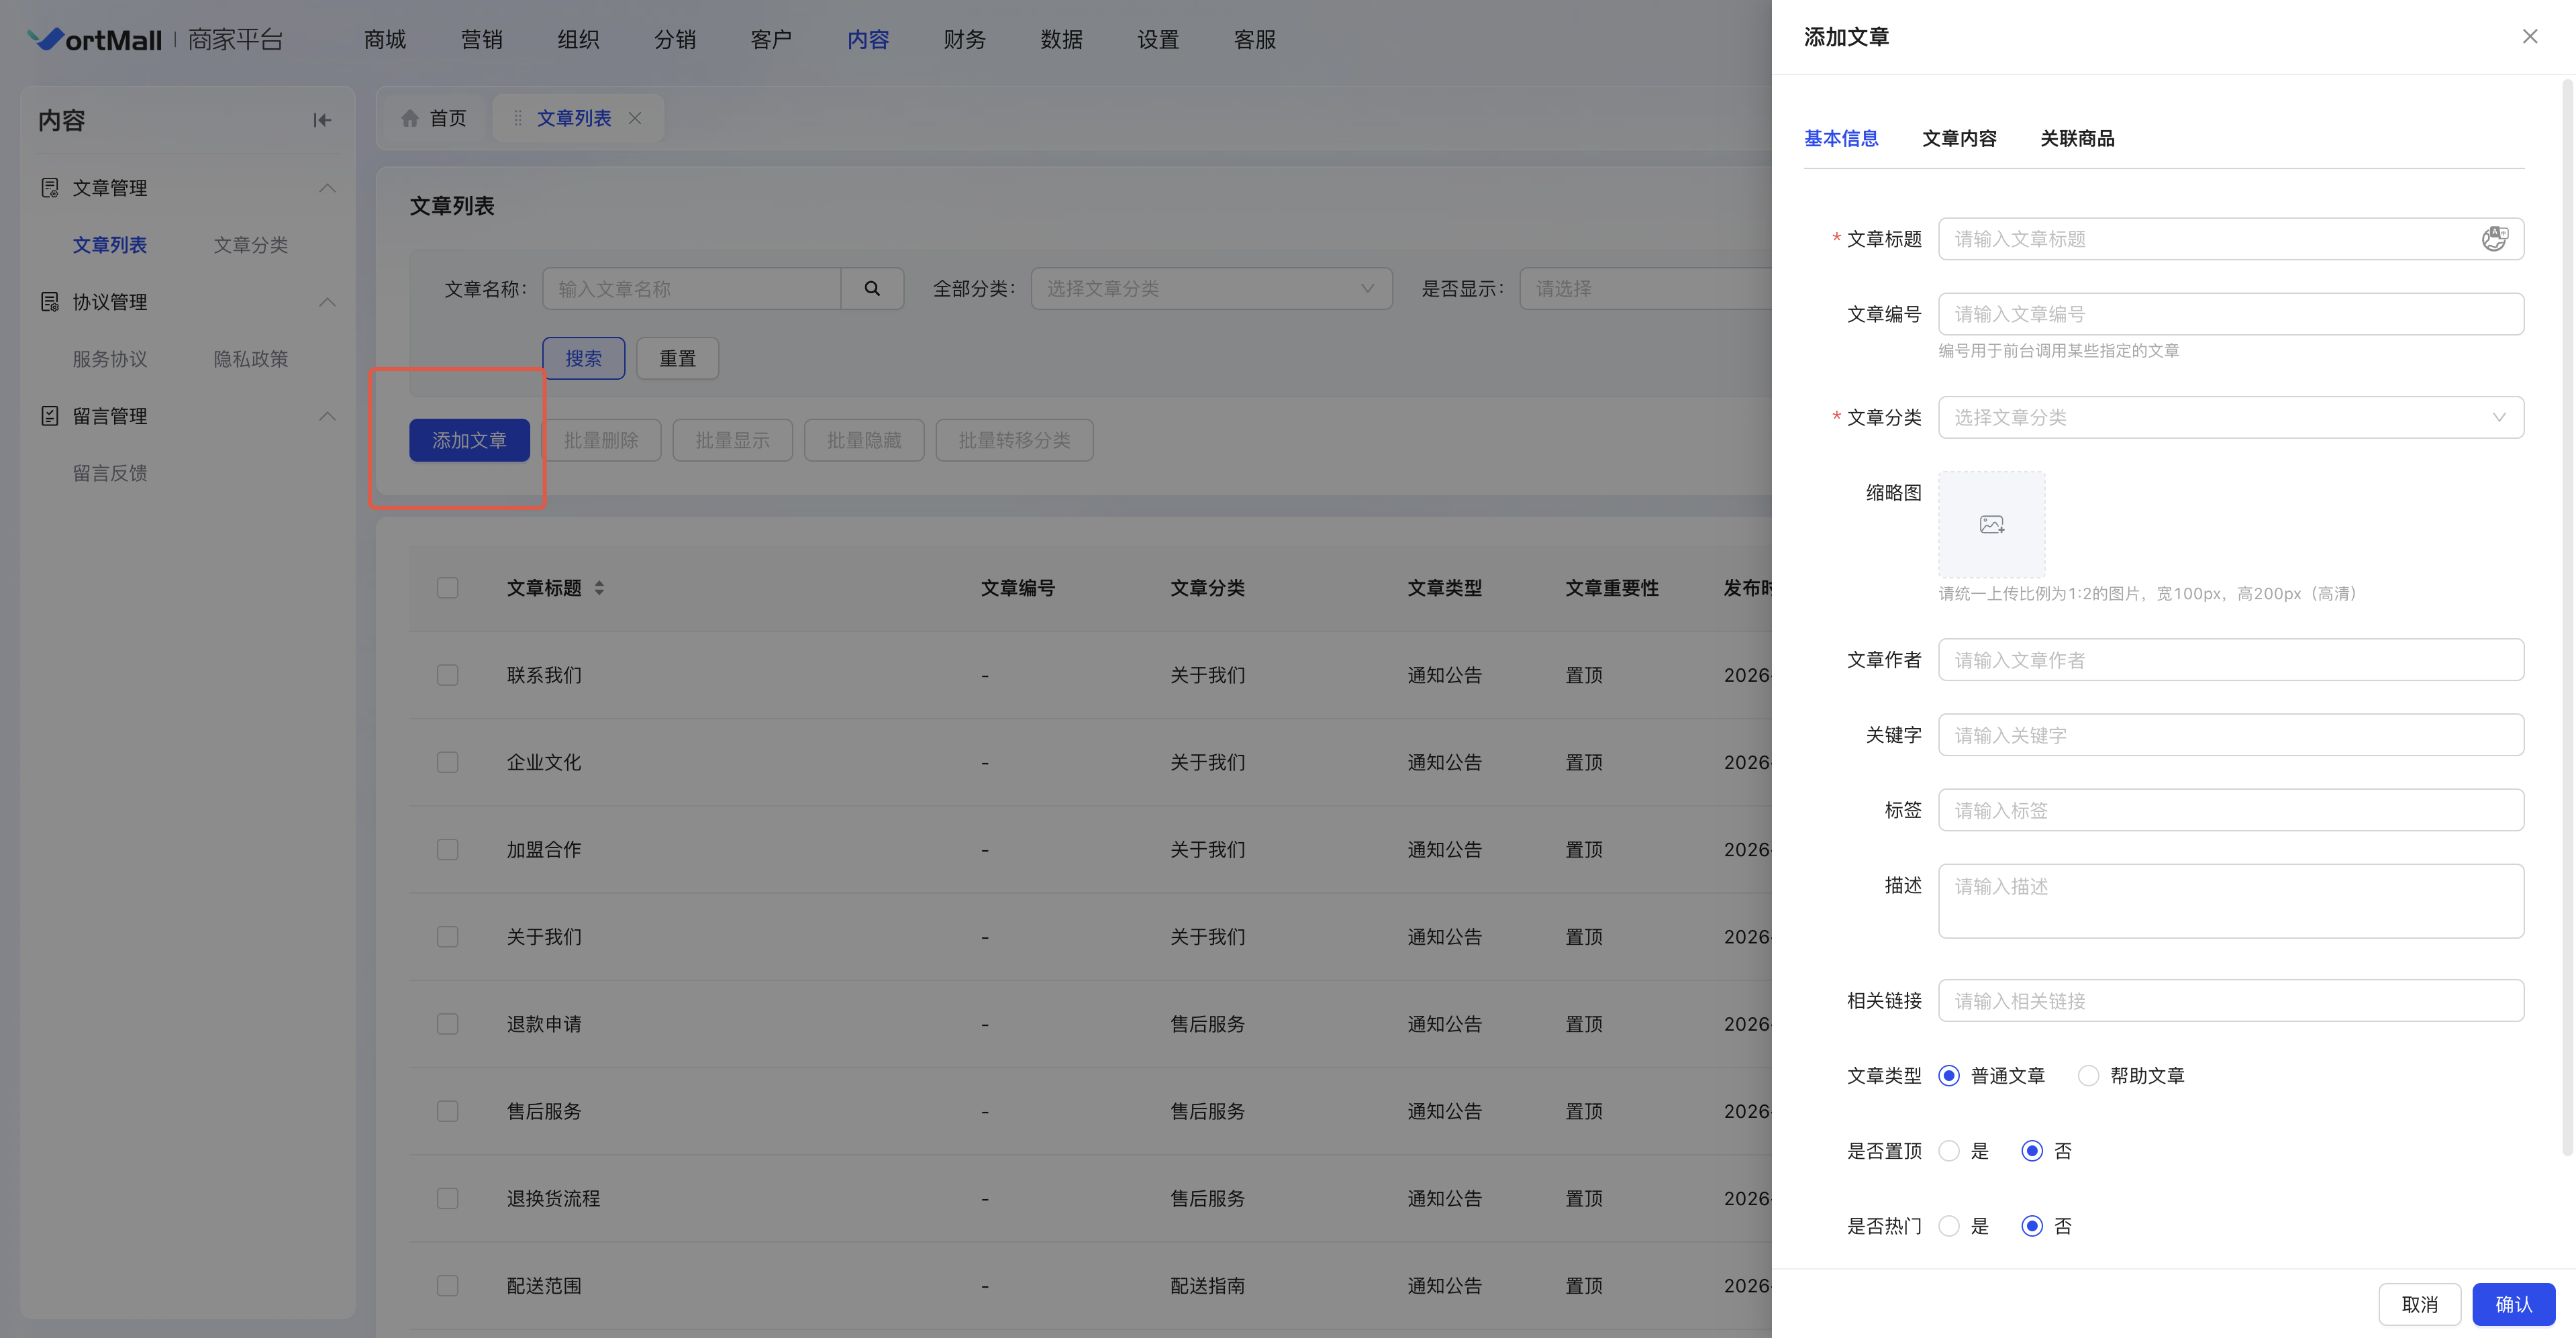Click the 文章标题 column sort icon
This screenshot has width=2576, height=1338.
click(x=599, y=588)
